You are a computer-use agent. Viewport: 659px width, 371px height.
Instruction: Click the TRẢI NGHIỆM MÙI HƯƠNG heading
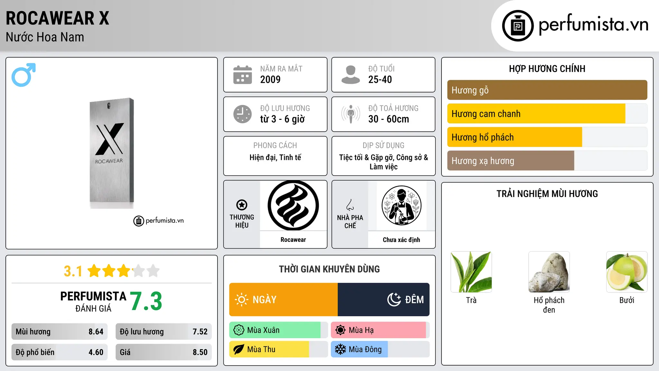[547, 194]
